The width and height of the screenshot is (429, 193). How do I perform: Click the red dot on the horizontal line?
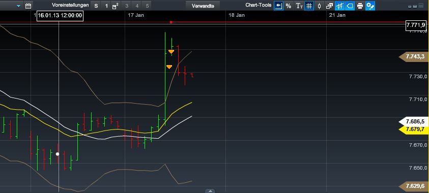[x=171, y=22]
